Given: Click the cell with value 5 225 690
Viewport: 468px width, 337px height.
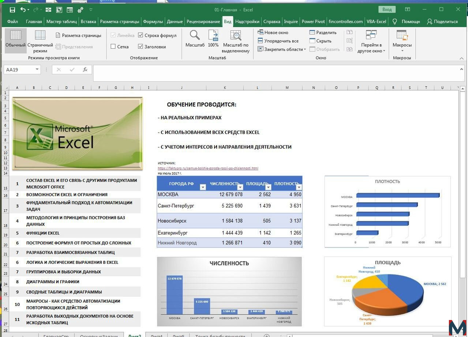Looking at the screenshot, I should (225, 206).
